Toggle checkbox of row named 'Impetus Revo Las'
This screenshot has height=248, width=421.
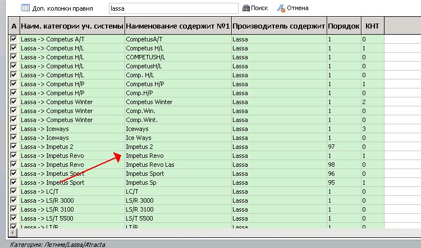[x=13, y=165]
